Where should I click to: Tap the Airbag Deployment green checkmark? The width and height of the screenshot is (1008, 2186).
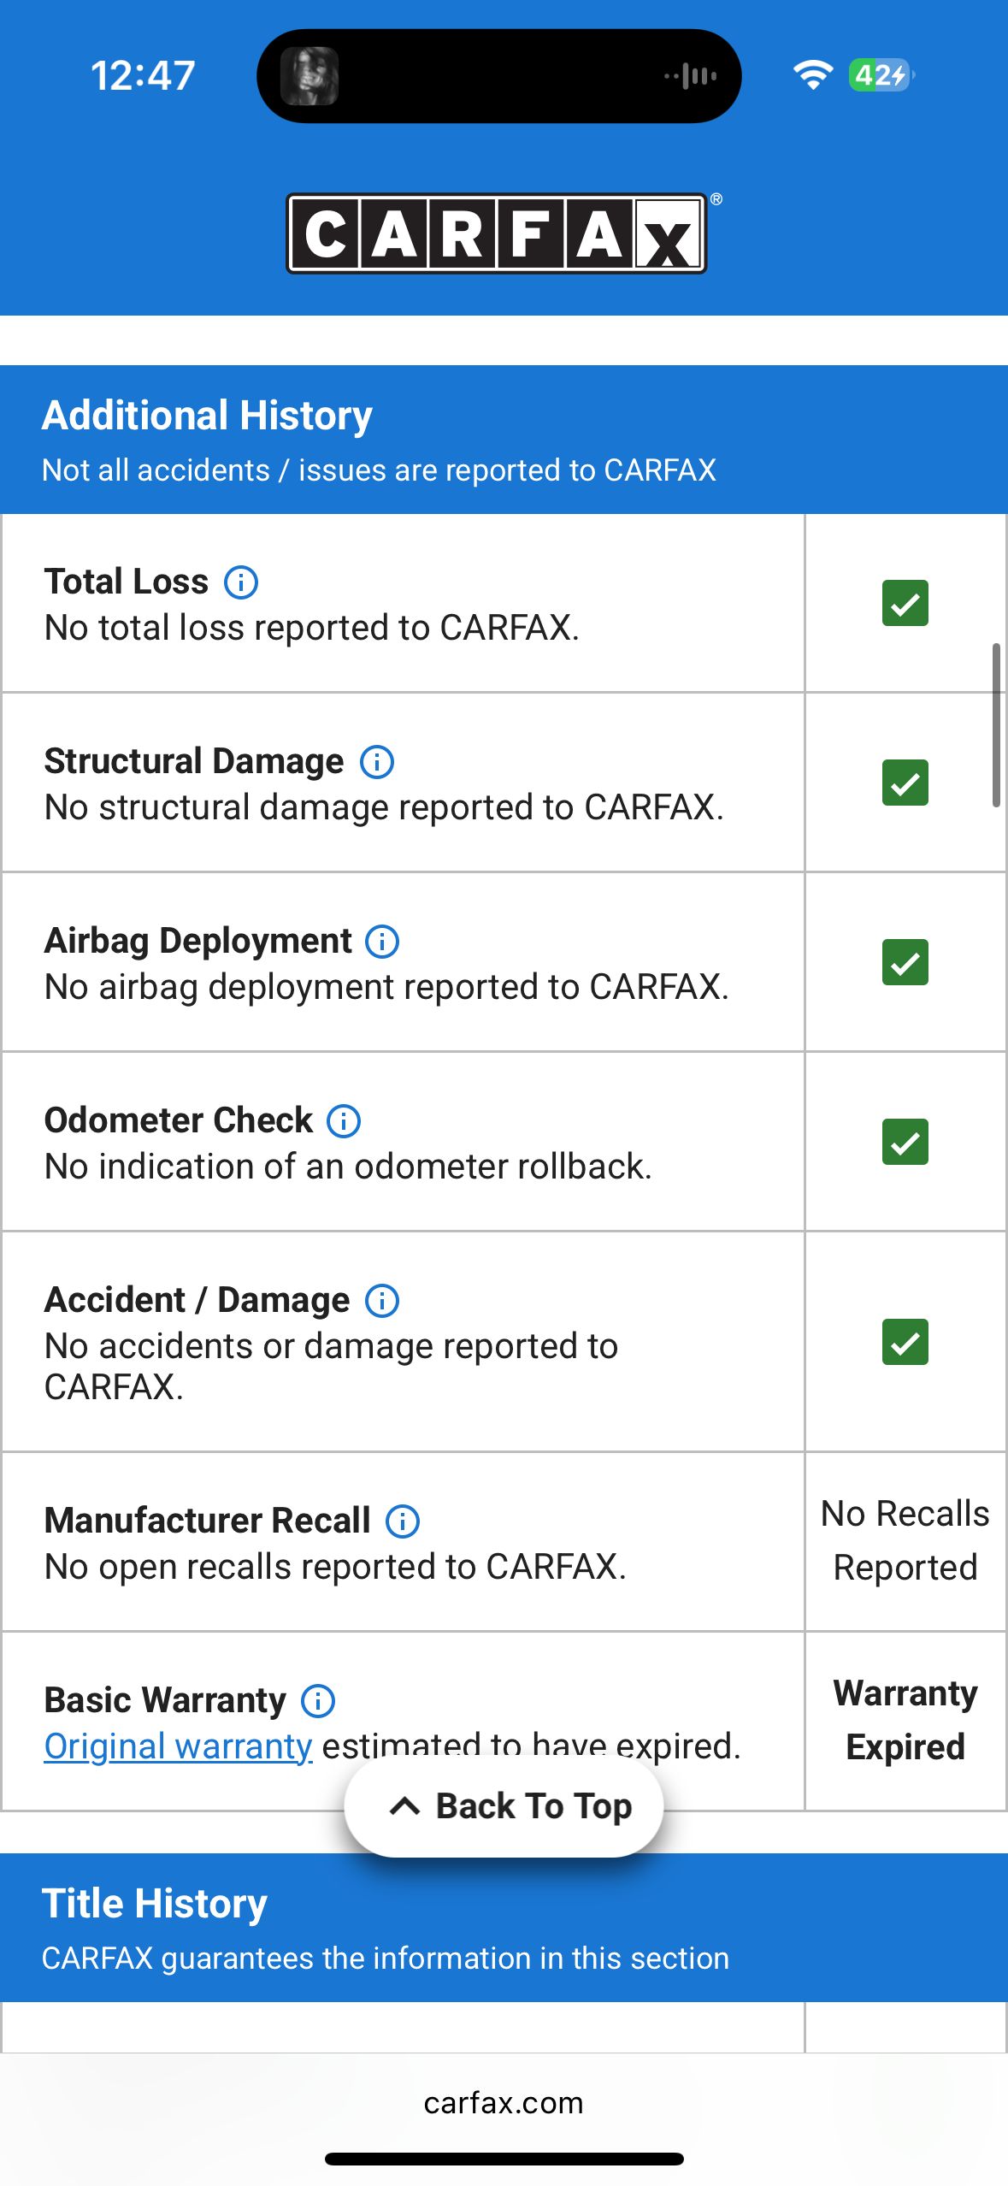click(905, 963)
